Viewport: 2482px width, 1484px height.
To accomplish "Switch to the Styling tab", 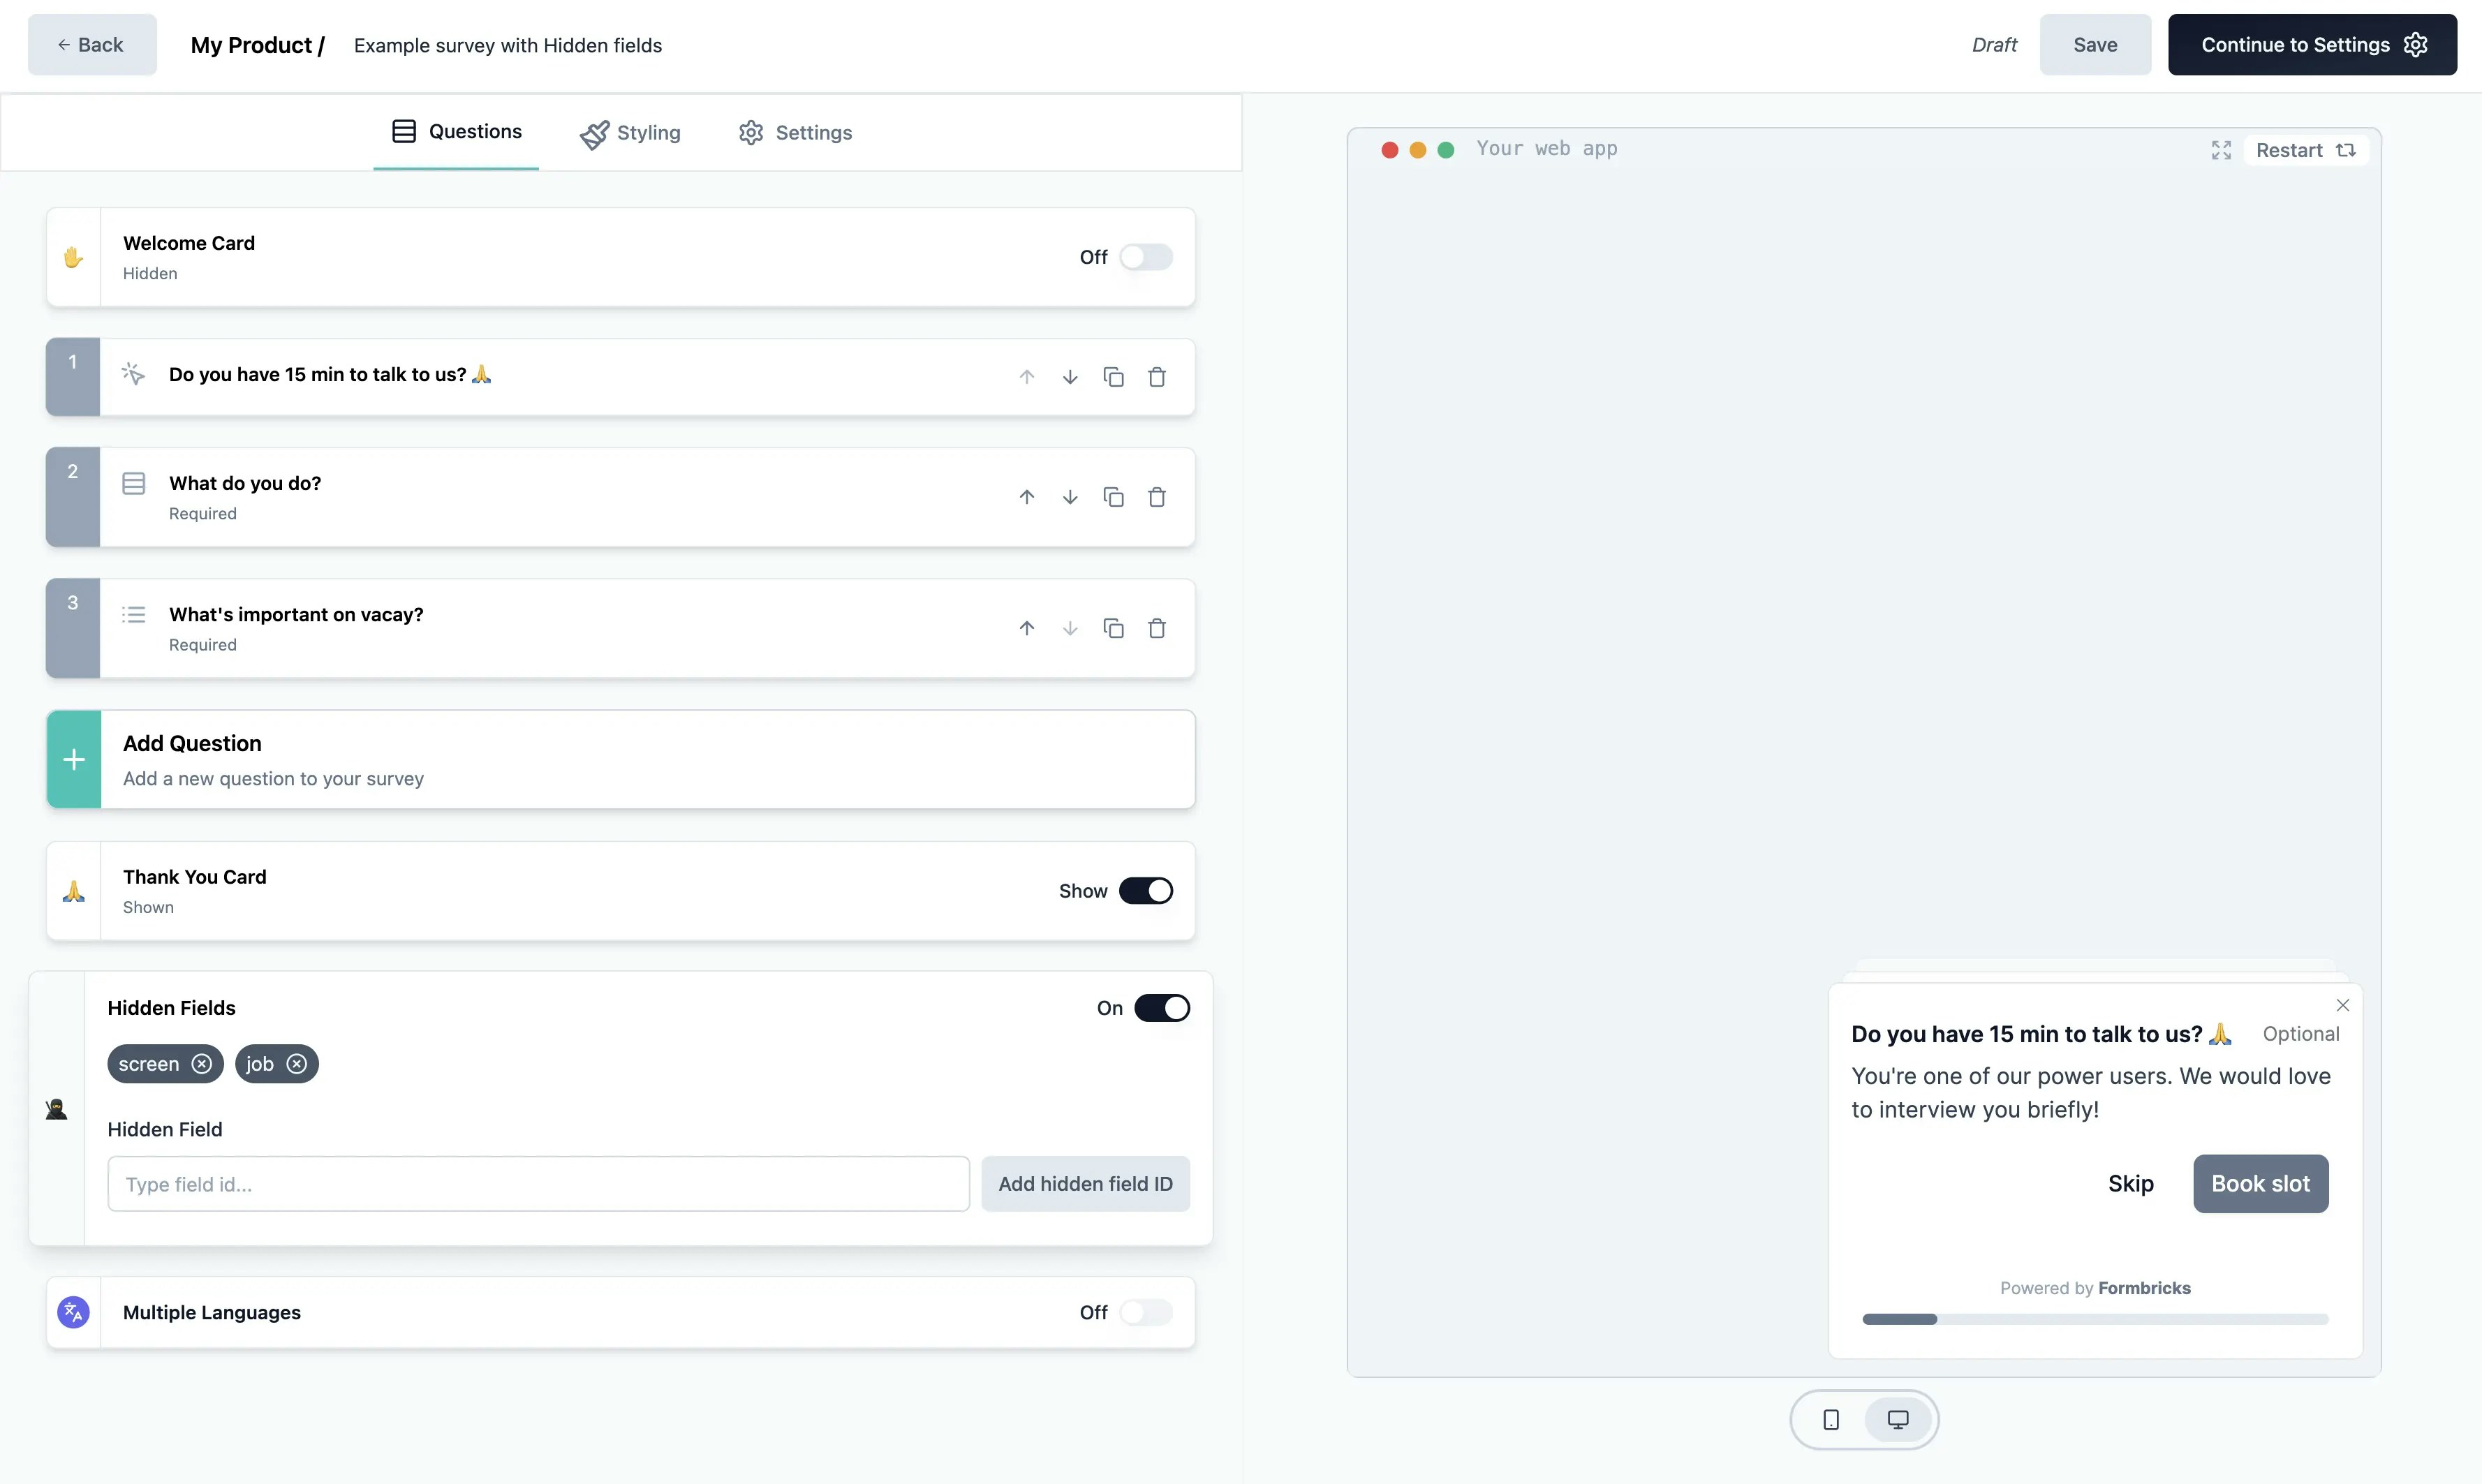I will click(630, 133).
